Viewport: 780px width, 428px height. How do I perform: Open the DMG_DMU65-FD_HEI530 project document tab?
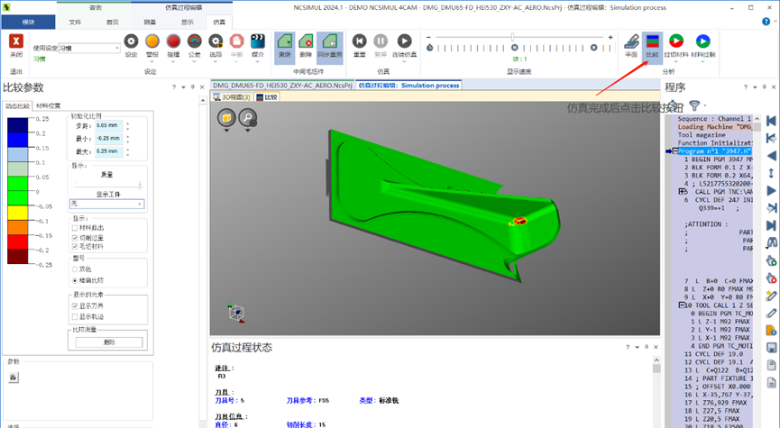282,86
